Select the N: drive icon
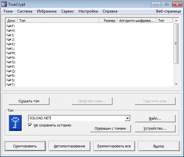 (x=9, y=58)
